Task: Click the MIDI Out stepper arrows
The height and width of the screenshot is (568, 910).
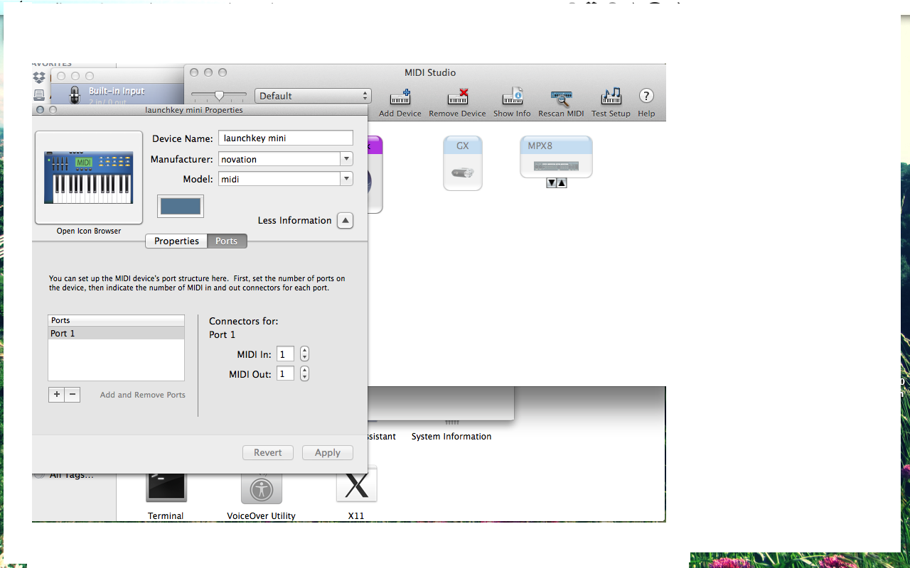Action: pyautogui.click(x=304, y=373)
